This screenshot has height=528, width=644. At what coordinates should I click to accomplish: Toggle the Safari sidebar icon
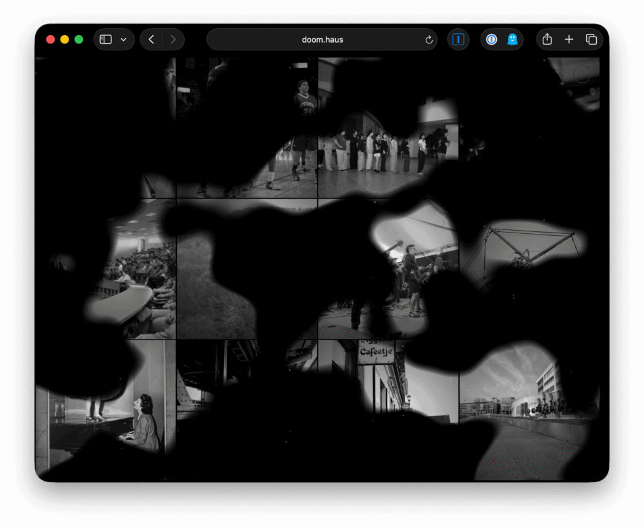[106, 40]
